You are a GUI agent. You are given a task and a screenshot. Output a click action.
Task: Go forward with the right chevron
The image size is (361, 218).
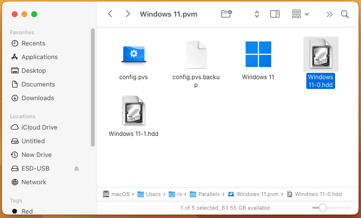tap(128, 14)
